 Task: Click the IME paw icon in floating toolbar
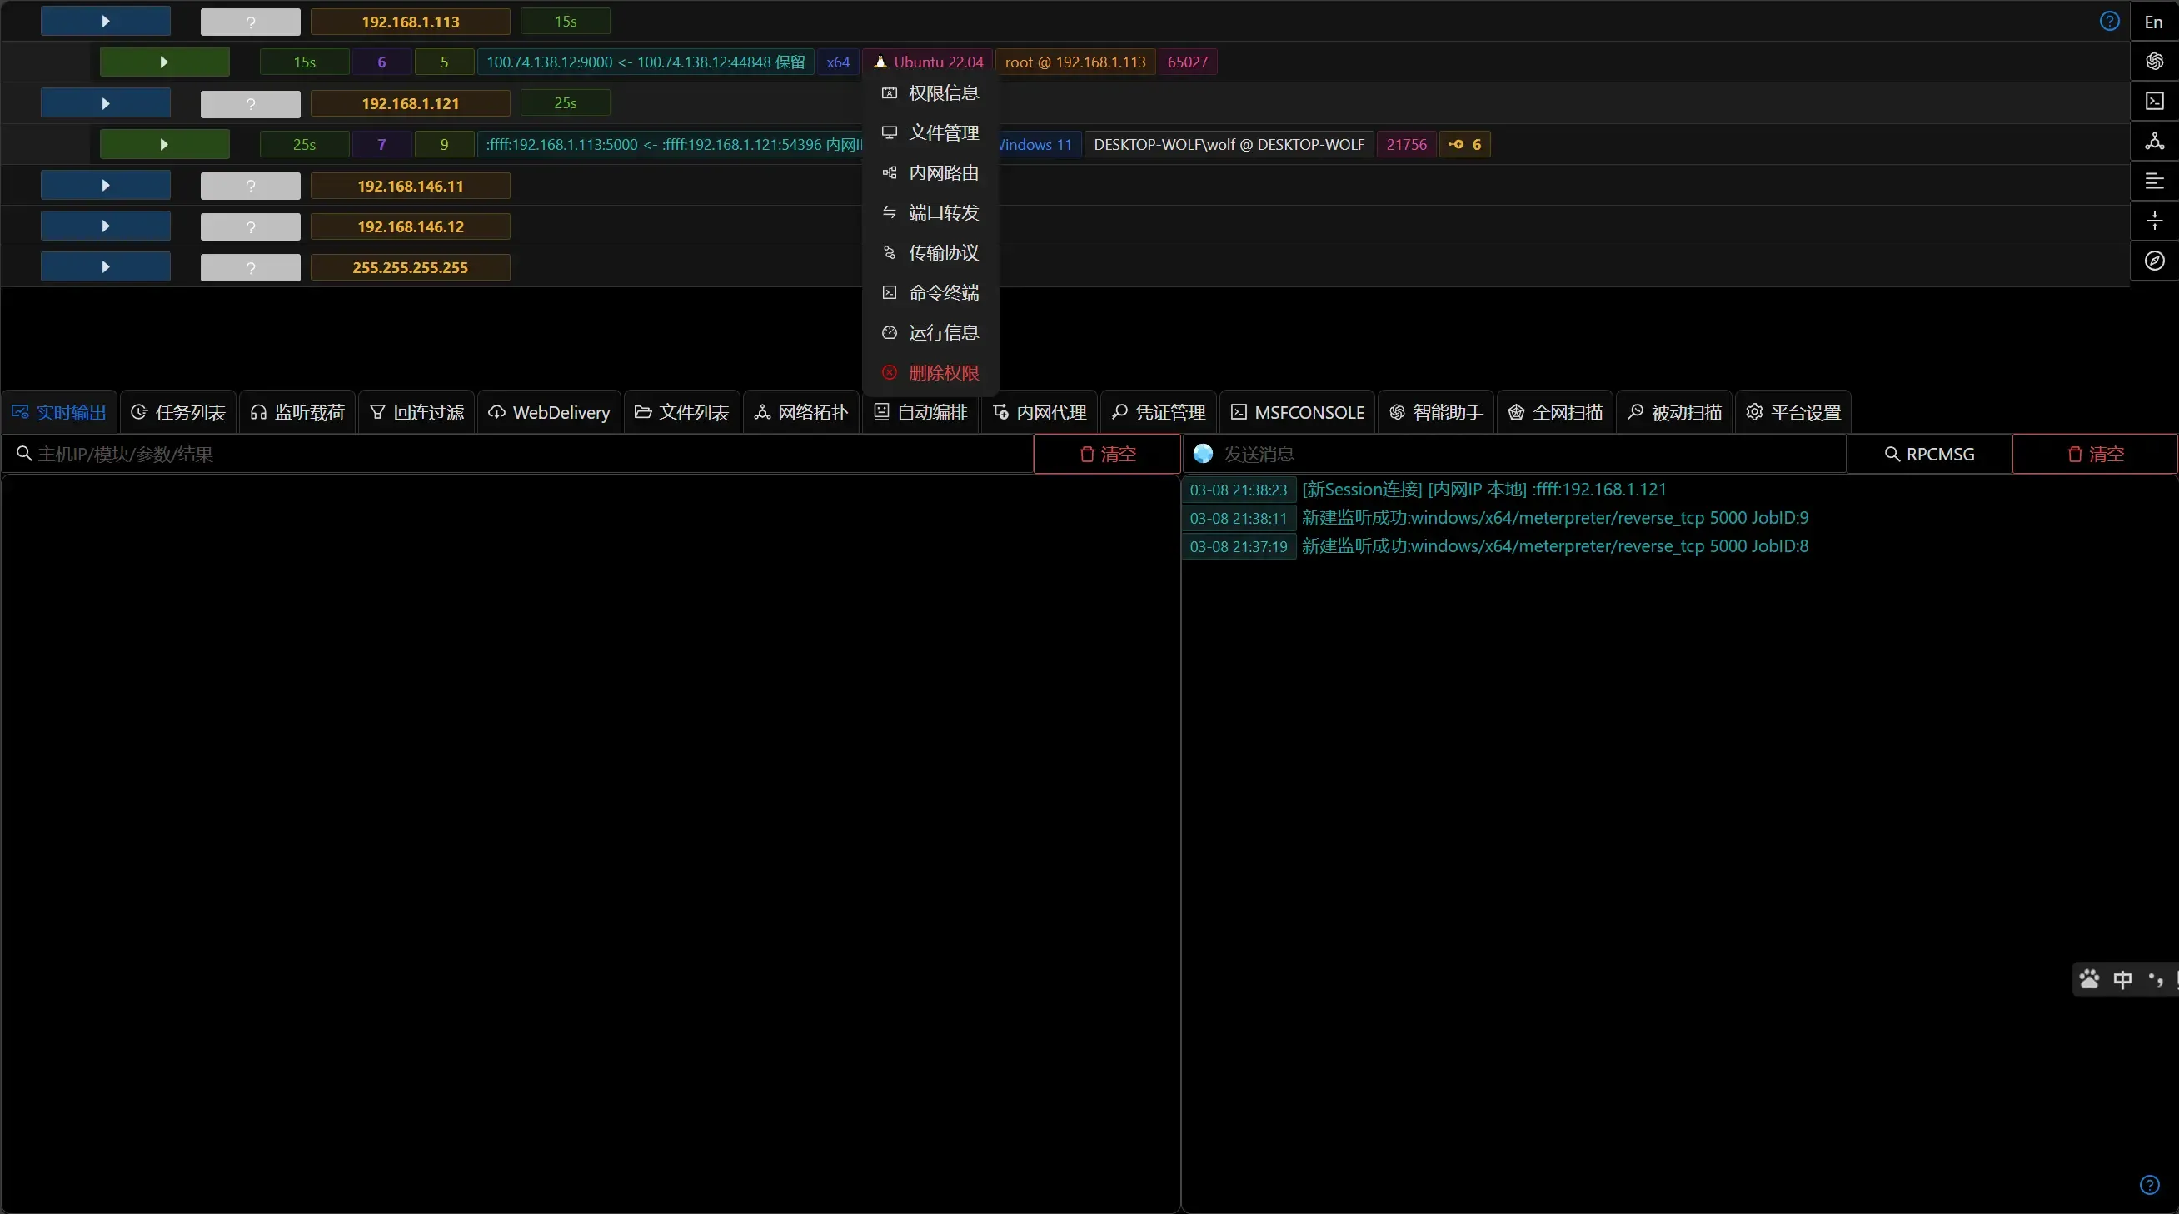click(2089, 979)
